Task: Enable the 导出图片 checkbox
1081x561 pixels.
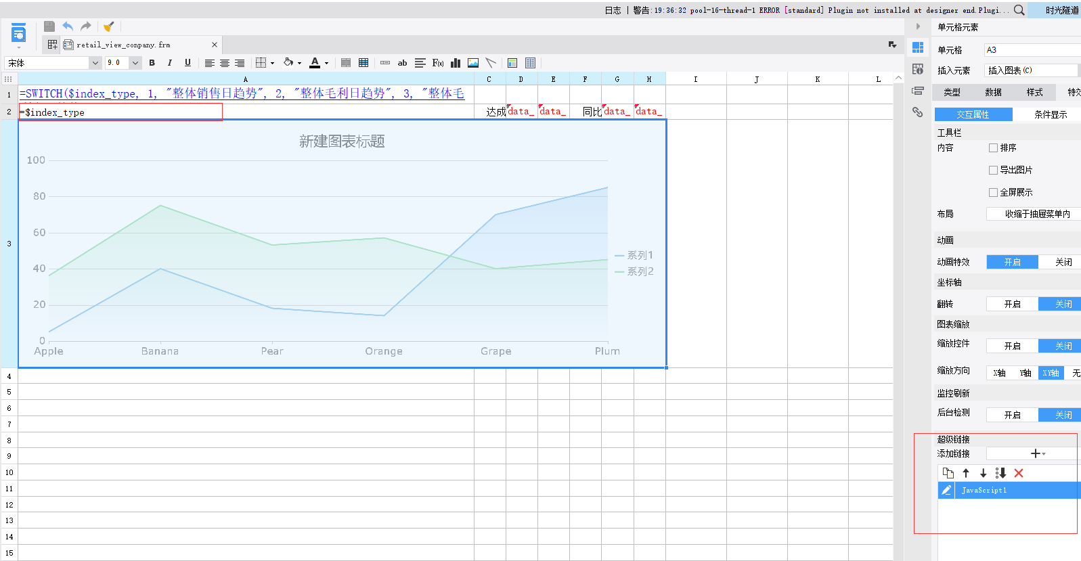Action: click(x=994, y=170)
